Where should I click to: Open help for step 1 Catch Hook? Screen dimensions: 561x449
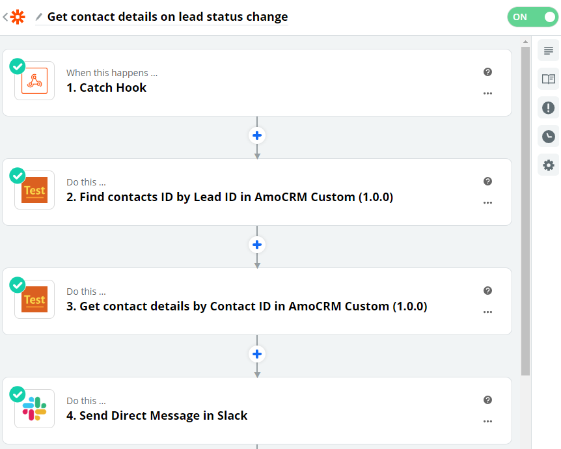[487, 72]
